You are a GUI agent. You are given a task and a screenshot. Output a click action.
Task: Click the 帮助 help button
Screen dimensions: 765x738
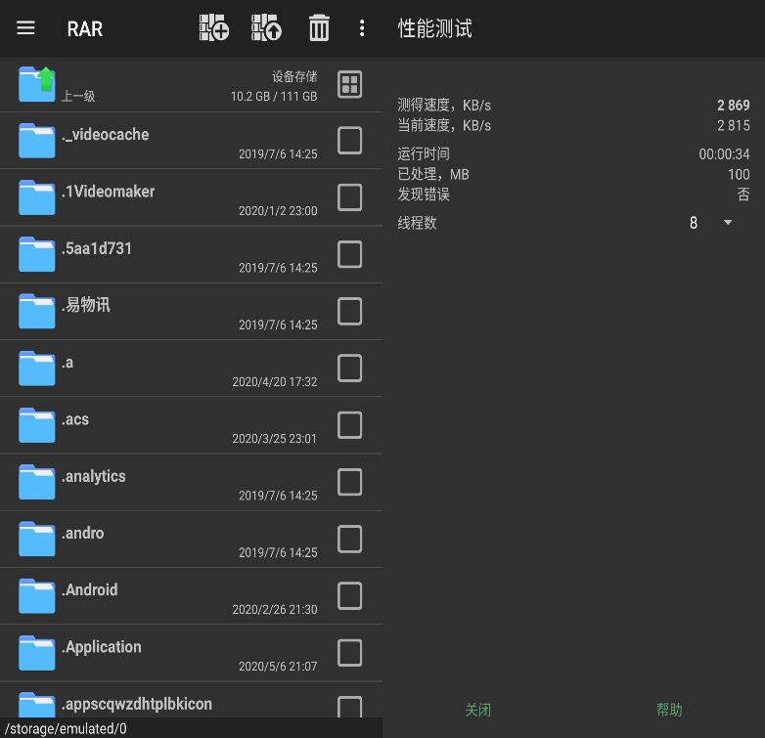coord(669,710)
